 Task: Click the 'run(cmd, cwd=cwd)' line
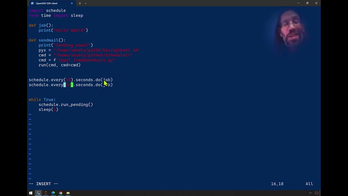pyautogui.click(x=59, y=65)
